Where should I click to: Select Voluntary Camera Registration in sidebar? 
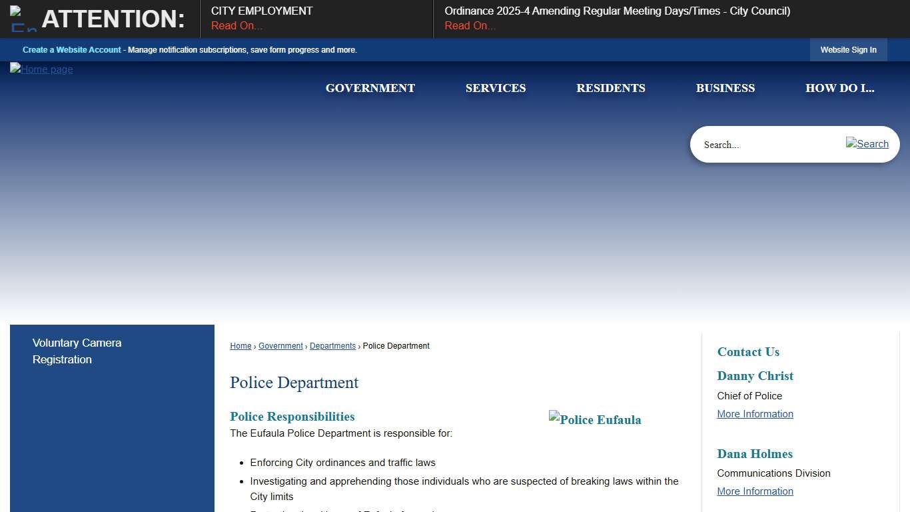[x=77, y=351]
